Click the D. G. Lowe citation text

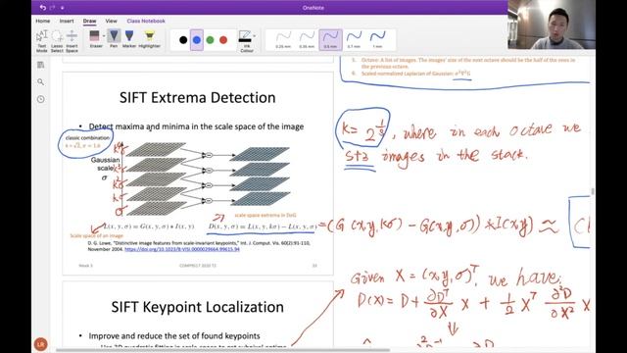click(x=199, y=246)
